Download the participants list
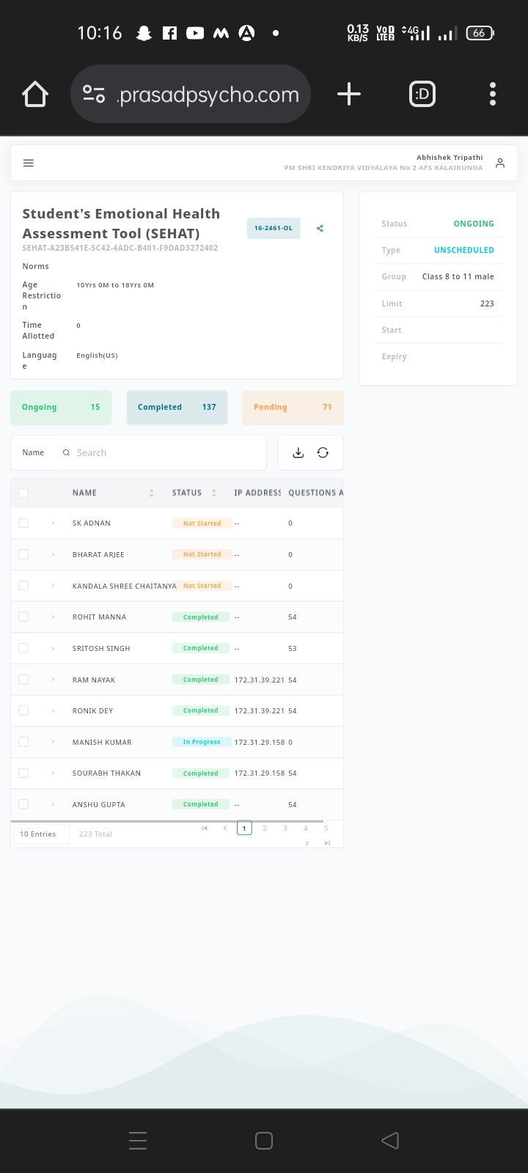 298,453
